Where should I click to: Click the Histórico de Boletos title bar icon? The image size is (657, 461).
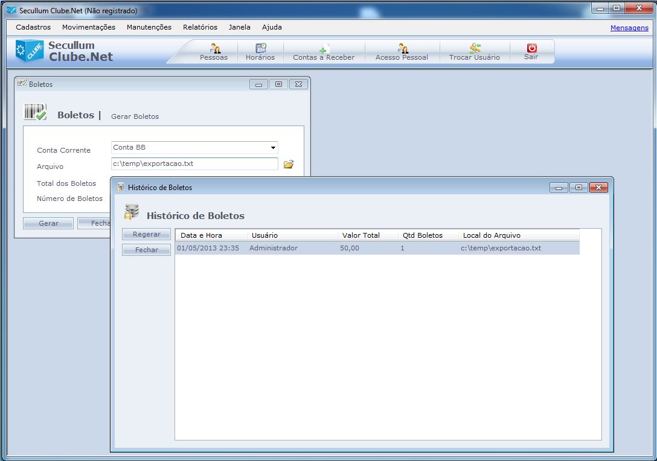(x=121, y=187)
